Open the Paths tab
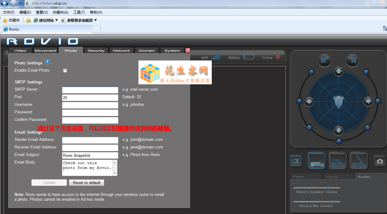The image size is (387, 214). (306, 177)
